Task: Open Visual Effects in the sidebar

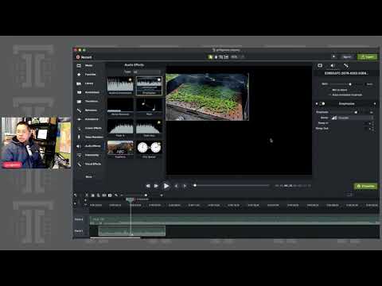Action: (89, 164)
